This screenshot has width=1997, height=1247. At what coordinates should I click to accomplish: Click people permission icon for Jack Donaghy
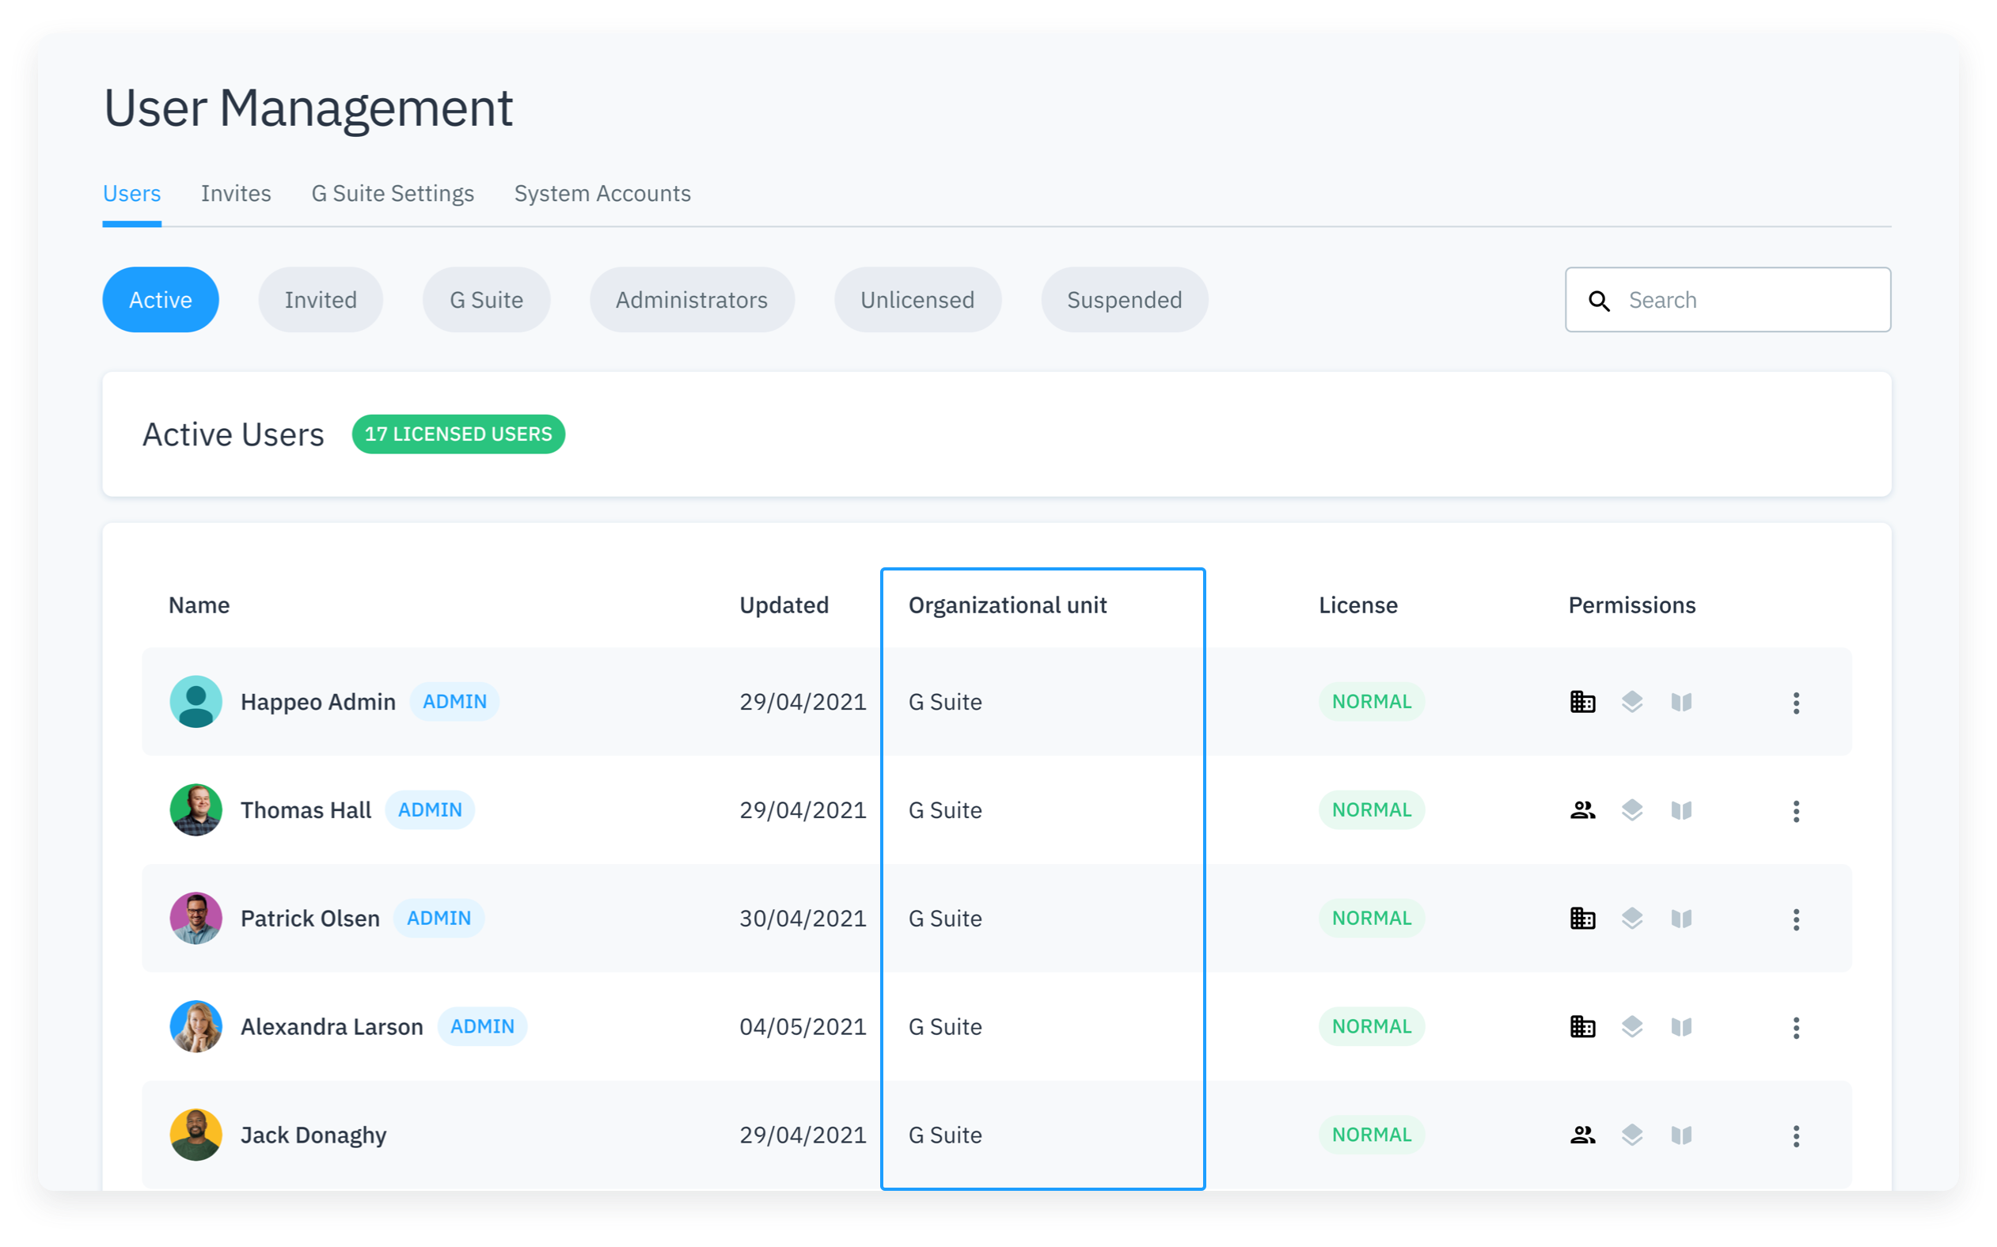(x=1582, y=1135)
